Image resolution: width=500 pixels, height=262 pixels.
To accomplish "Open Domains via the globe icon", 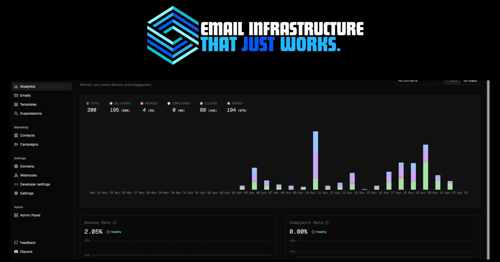I will [16, 166].
